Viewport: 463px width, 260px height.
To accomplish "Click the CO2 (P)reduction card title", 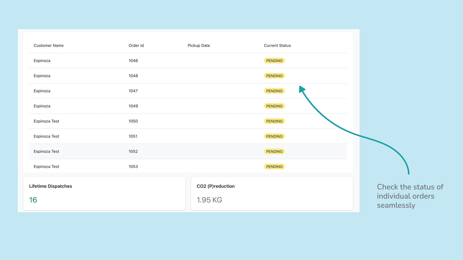I will pyautogui.click(x=216, y=186).
